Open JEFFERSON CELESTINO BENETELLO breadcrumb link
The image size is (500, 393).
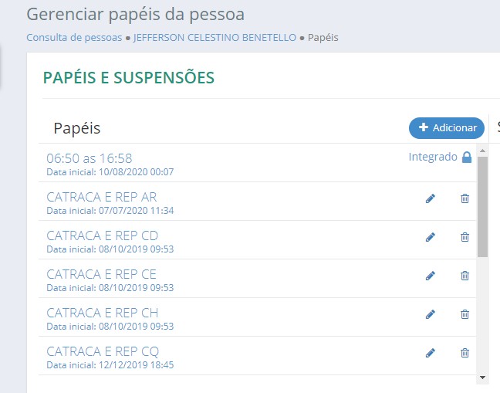tap(215, 37)
